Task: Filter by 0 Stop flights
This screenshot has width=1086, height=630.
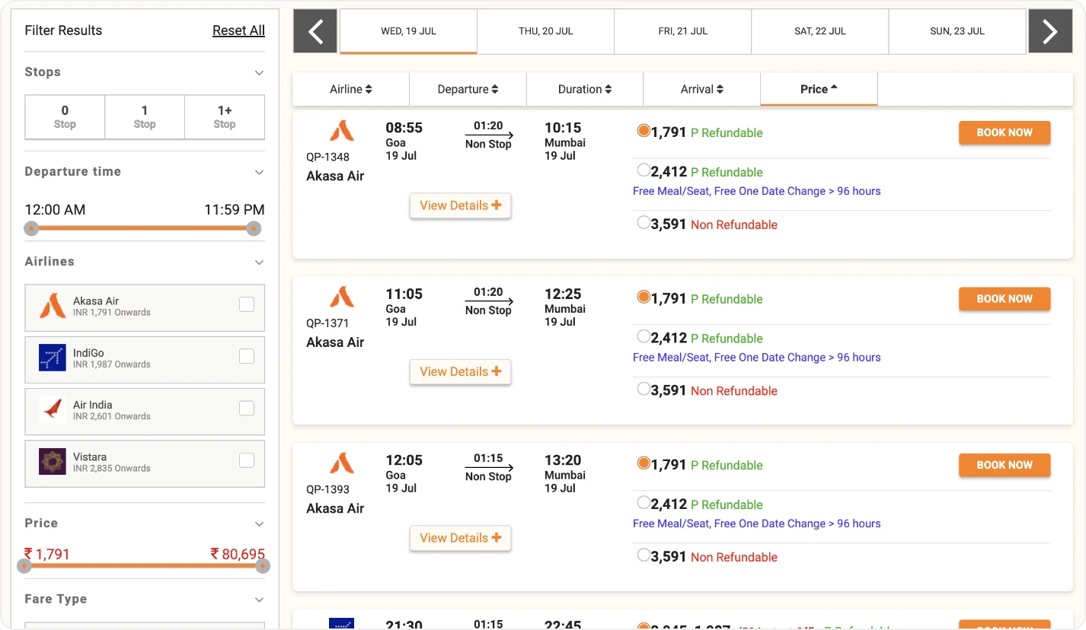Action: (x=65, y=117)
